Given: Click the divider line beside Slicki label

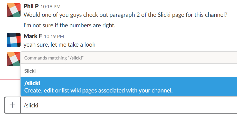Looking at the screenshot, I should (138, 71).
